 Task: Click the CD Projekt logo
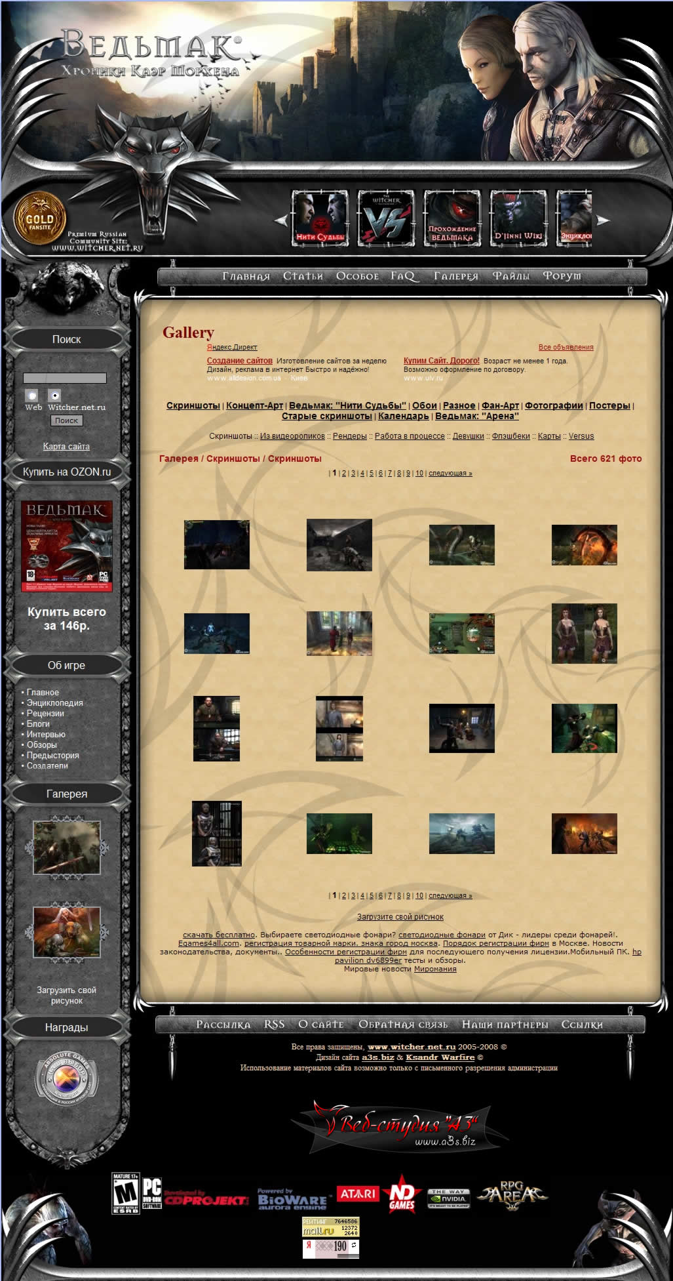pyautogui.click(x=206, y=1198)
